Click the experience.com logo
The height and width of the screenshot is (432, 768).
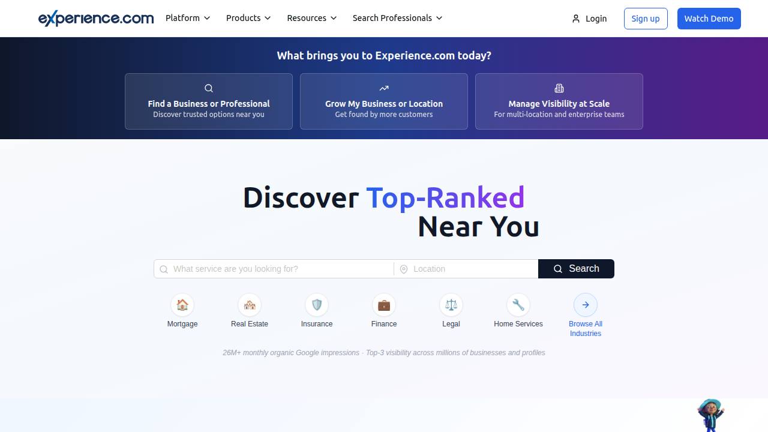(x=96, y=19)
